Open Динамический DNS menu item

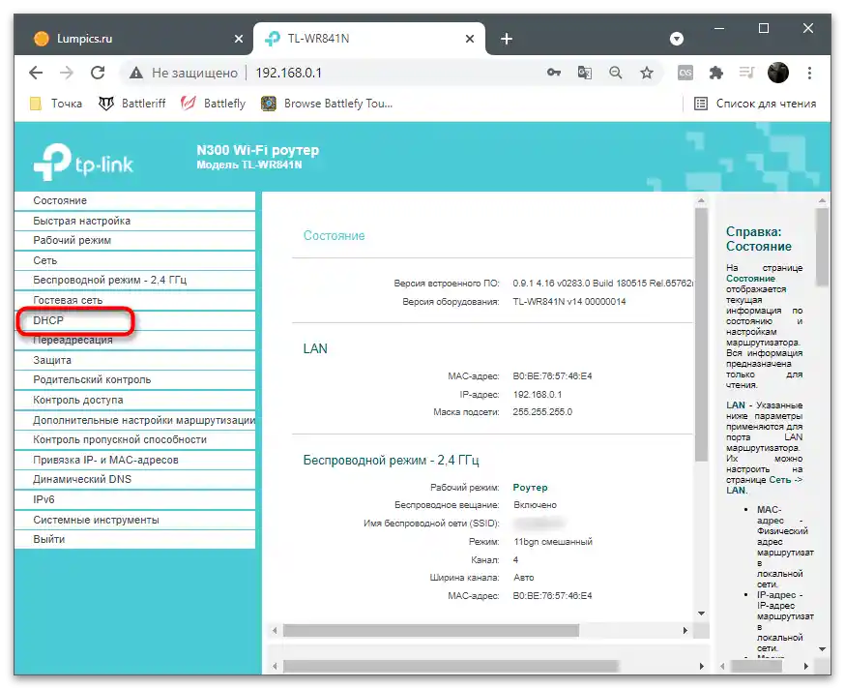click(x=134, y=479)
